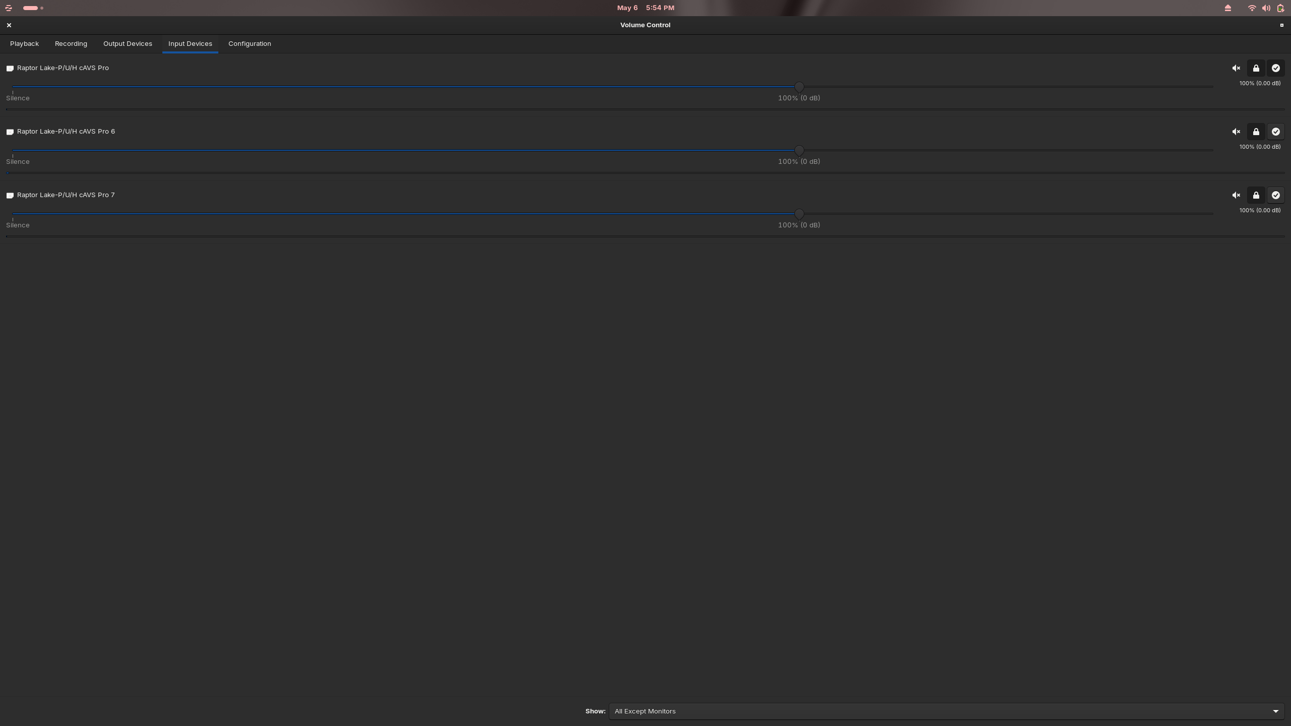Toggle channel lock for cAVS Pro
Image resolution: width=1291 pixels, height=726 pixels.
coord(1256,68)
